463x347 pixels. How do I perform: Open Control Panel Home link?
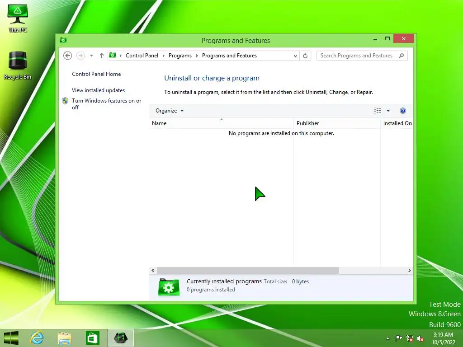click(x=96, y=74)
